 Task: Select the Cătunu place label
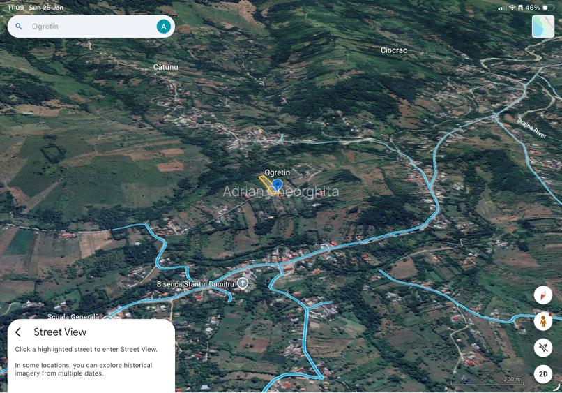(165, 67)
